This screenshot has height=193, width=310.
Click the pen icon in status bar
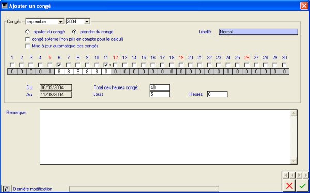[6, 189]
